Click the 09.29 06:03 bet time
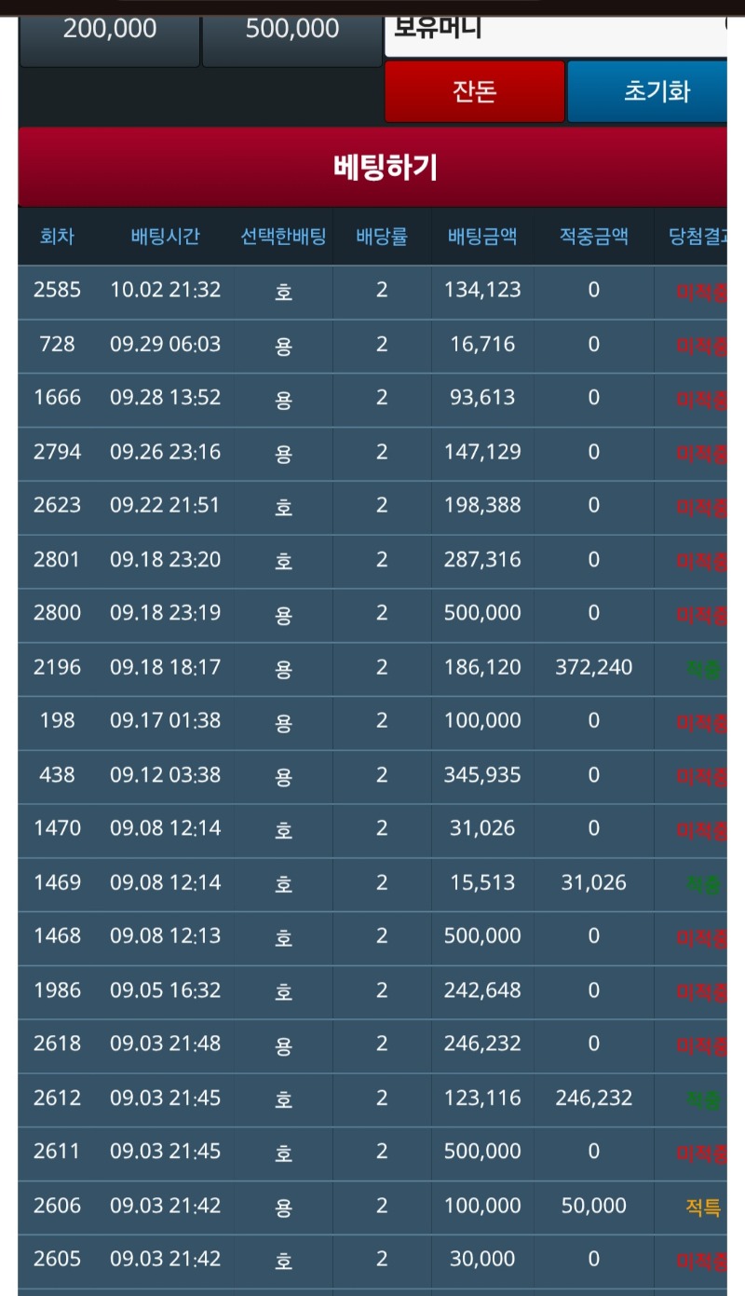This screenshot has height=1296, width=745. (x=165, y=345)
